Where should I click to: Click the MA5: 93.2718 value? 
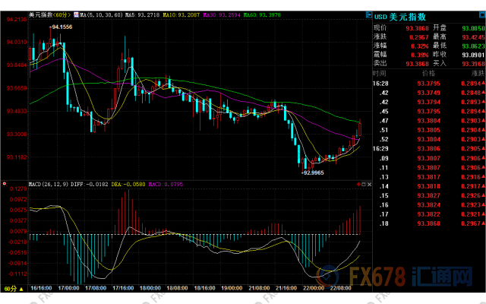[142, 14]
